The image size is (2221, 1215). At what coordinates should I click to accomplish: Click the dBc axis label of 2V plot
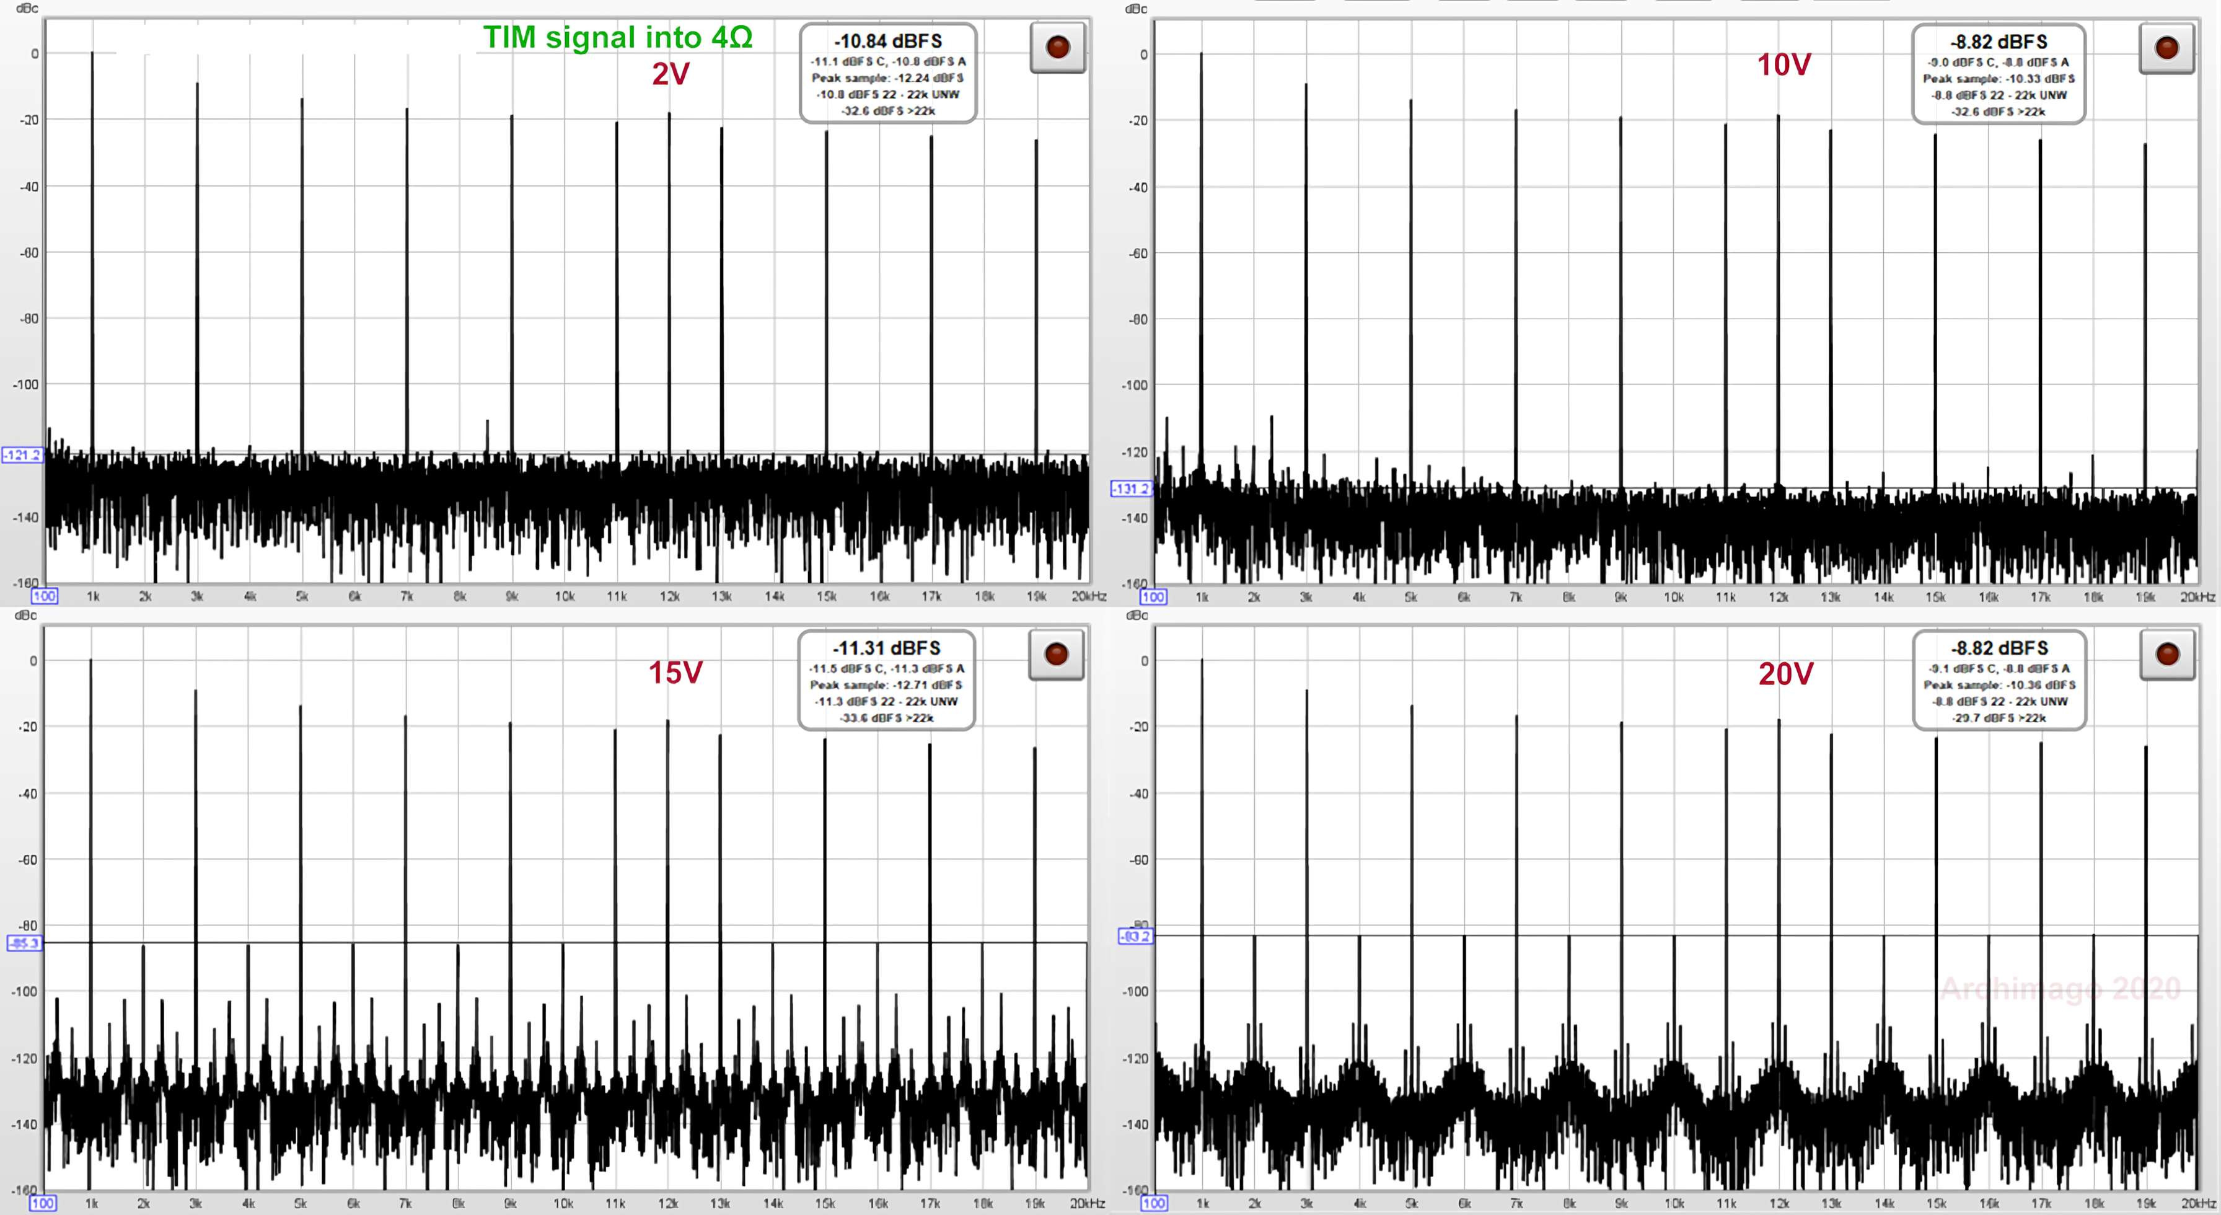point(27,8)
